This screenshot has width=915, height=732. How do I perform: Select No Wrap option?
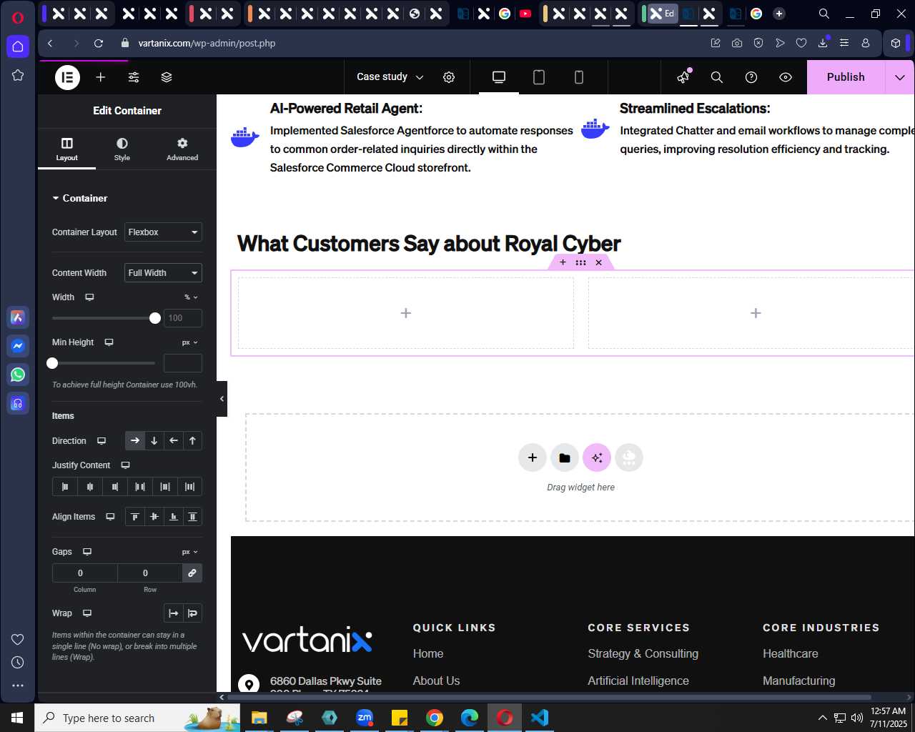click(x=174, y=613)
